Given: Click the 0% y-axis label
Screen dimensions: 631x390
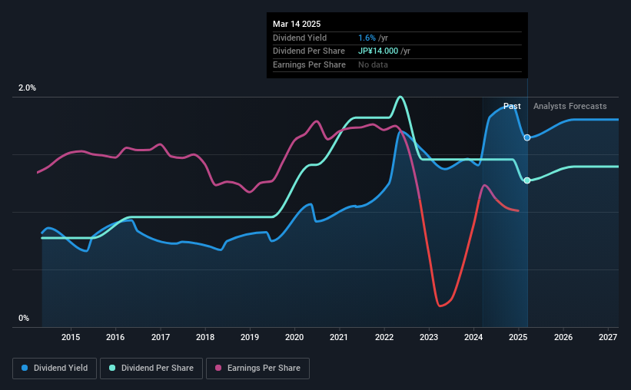Looking at the screenshot, I should pyautogui.click(x=24, y=318).
